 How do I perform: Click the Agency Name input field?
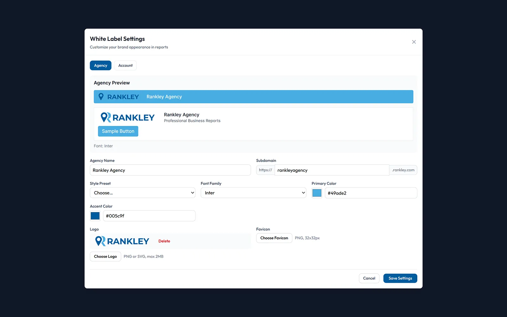(170, 170)
